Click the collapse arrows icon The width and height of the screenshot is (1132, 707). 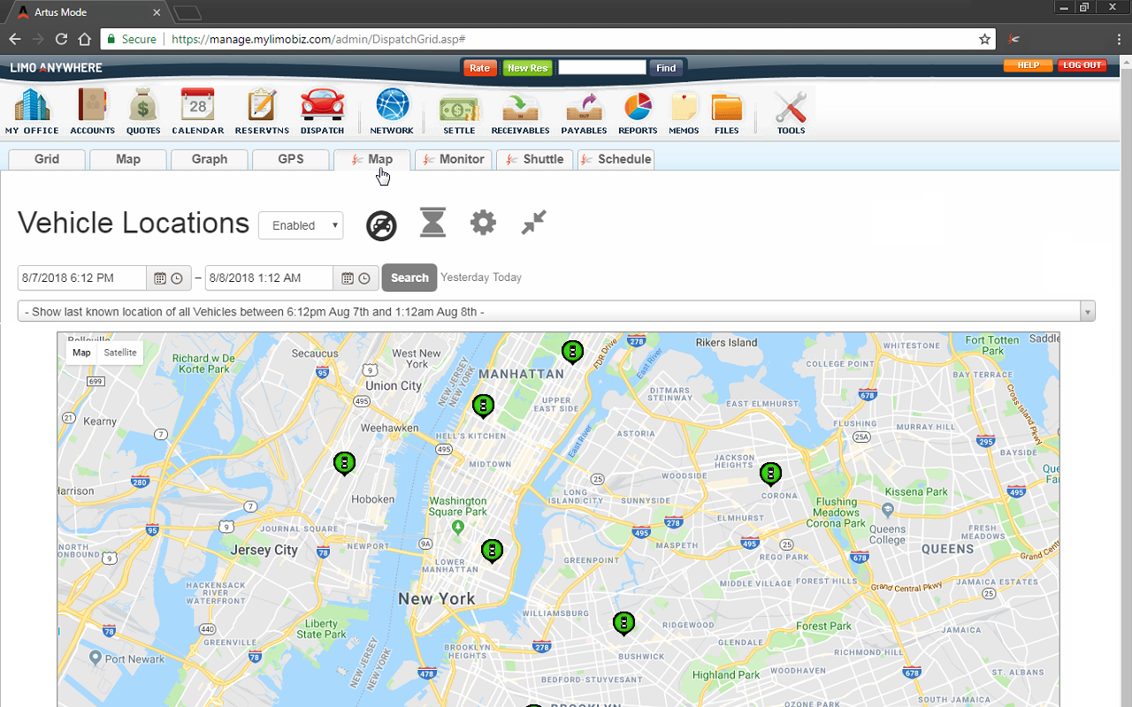(534, 222)
